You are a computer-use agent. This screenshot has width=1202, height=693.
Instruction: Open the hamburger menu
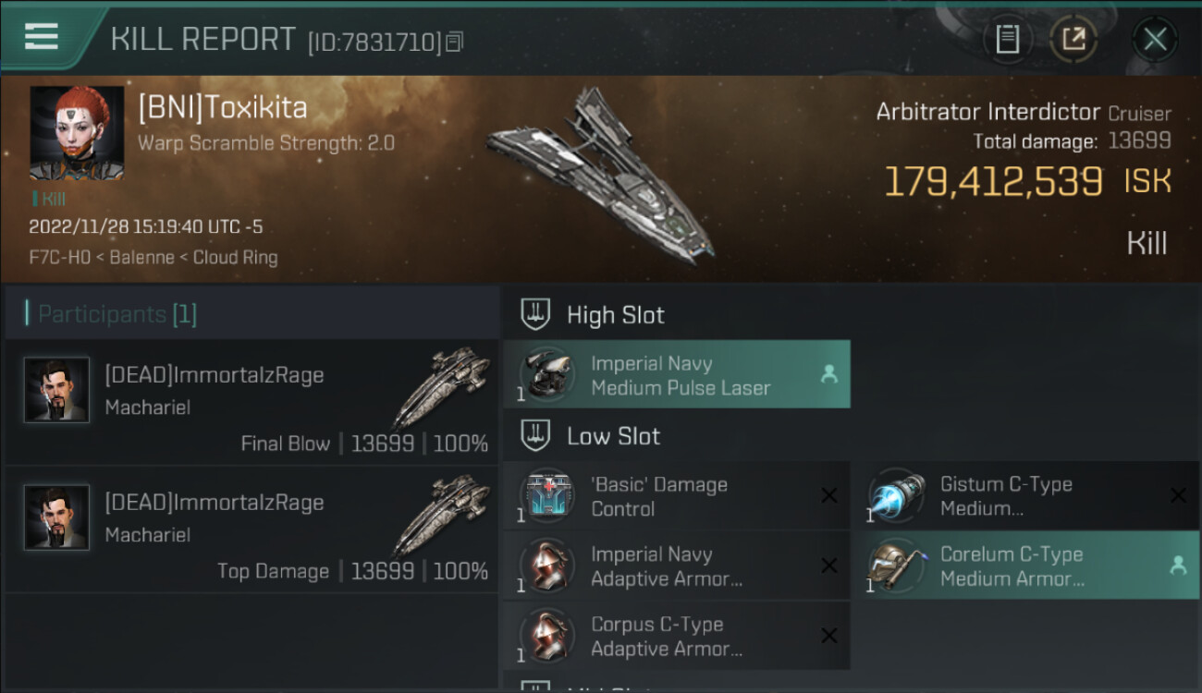(x=42, y=37)
